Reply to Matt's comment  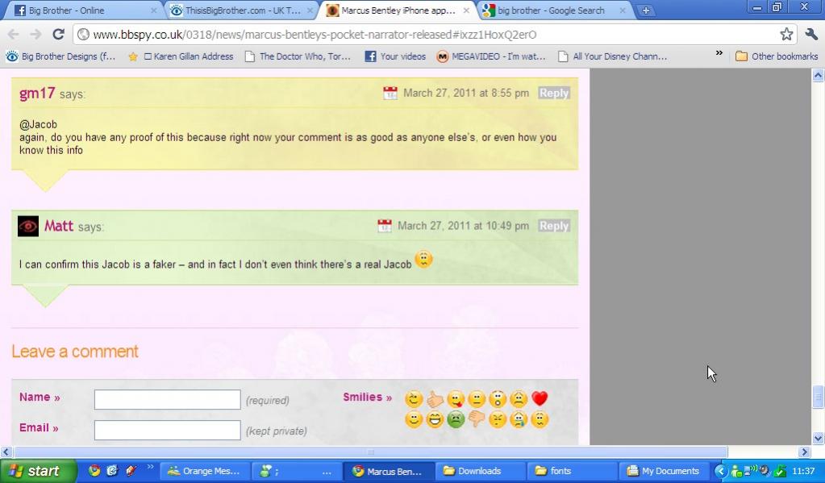click(554, 226)
